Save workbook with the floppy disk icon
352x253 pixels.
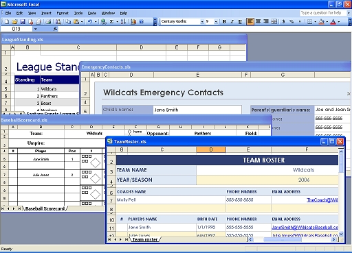[x=23, y=21]
